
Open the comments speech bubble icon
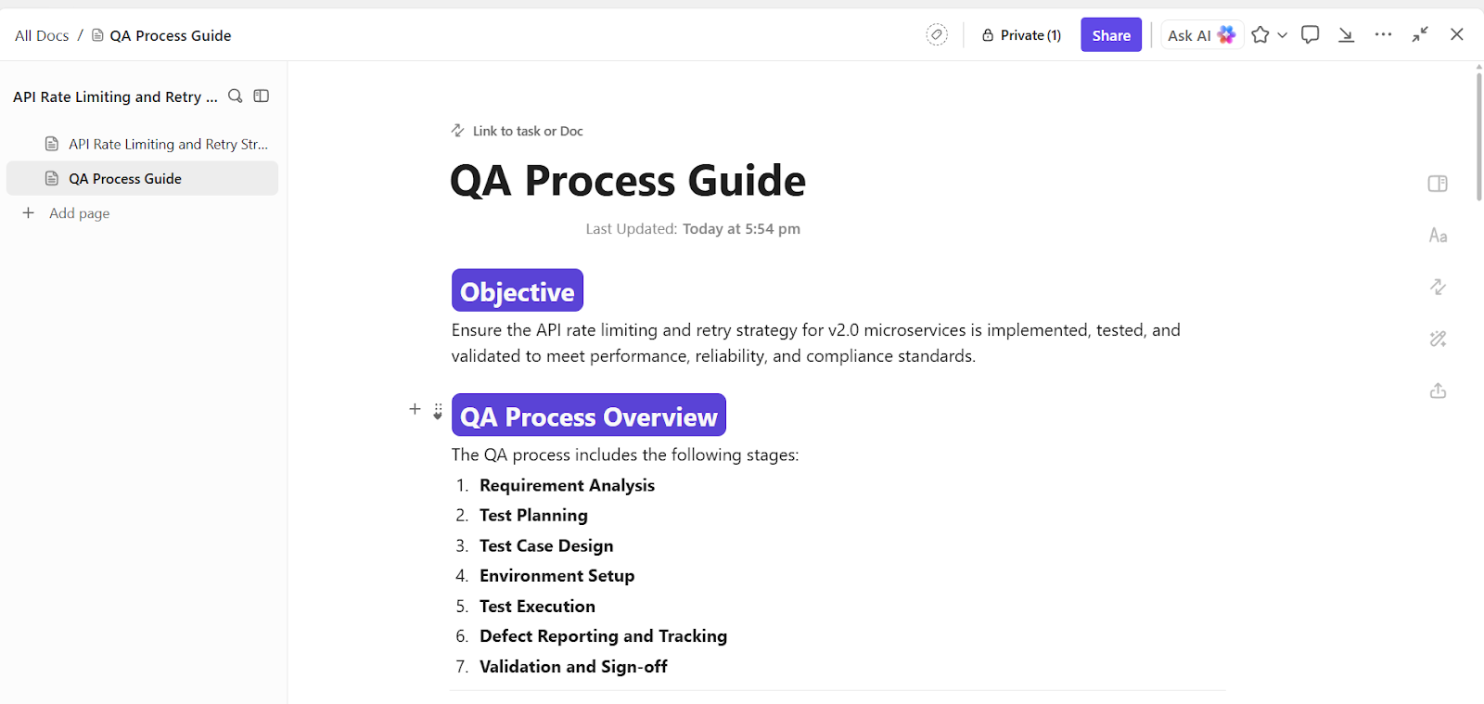point(1310,35)
